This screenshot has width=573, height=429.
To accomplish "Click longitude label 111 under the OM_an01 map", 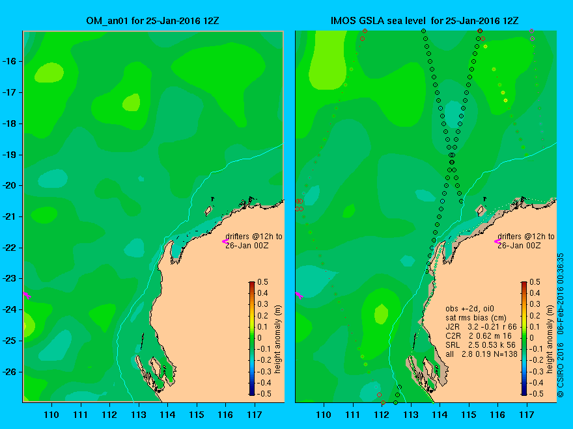I will pyautogui.click(x=80, y=415).
